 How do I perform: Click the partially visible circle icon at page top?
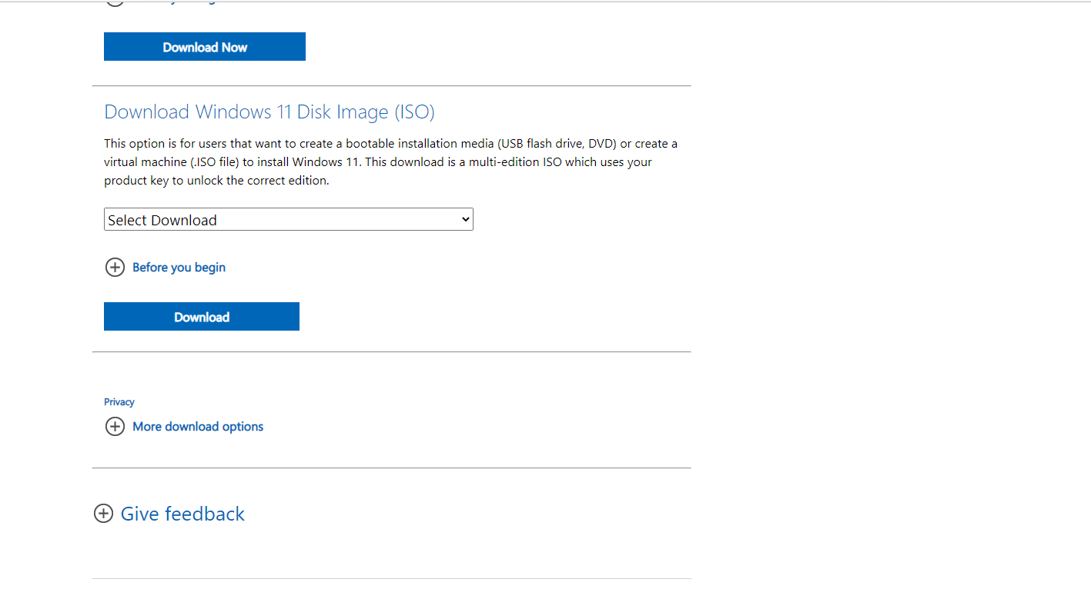click(114, 2)
